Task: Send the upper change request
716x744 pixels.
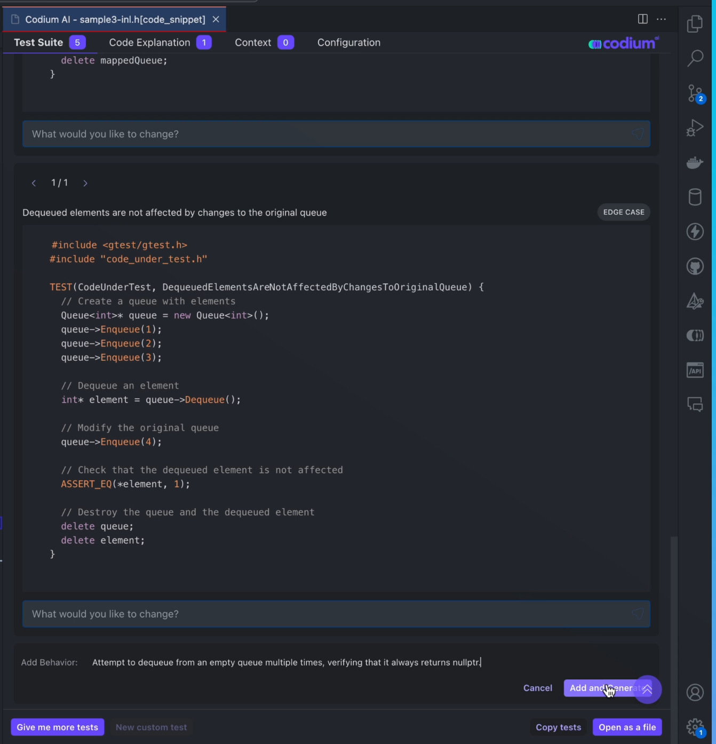Action: (638, 134)
